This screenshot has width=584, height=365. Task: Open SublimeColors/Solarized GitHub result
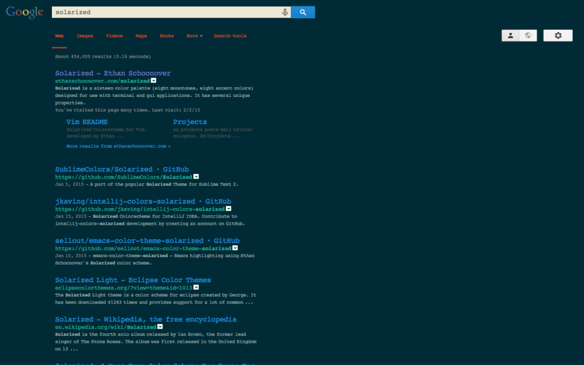(122, 169)
